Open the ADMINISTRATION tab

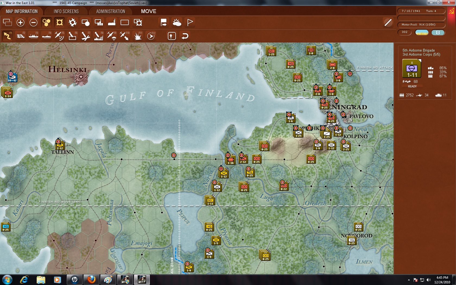(110, 11)
